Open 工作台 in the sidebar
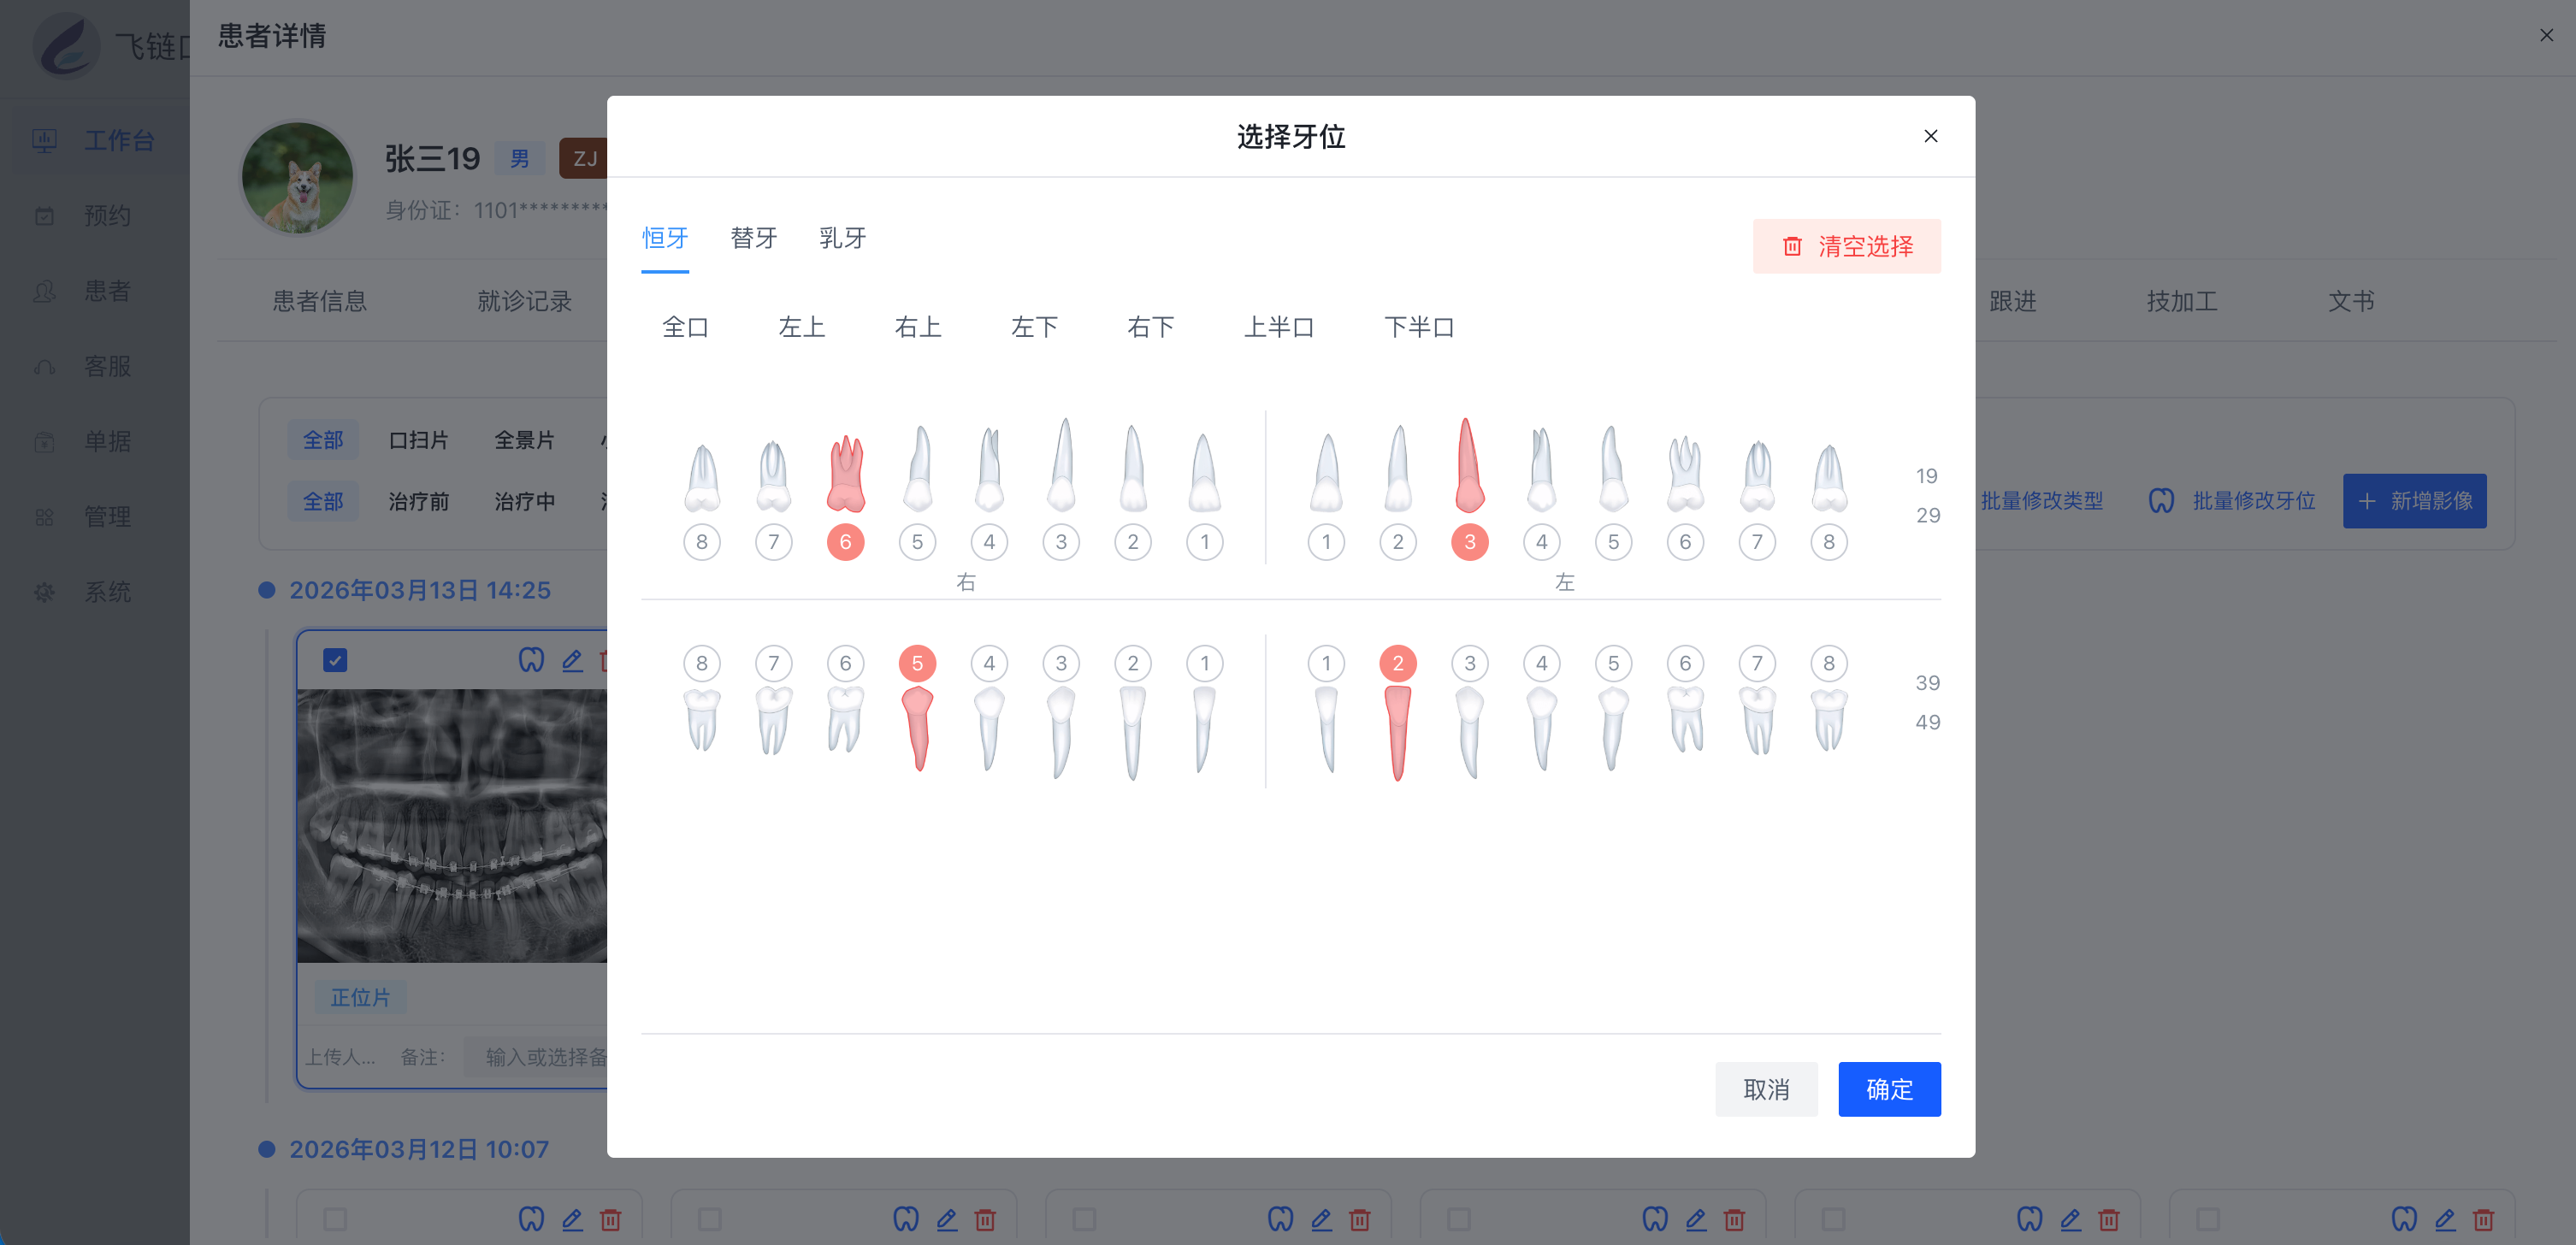This screenshot has height=1245, width=2576. click(x=95, y=140)
